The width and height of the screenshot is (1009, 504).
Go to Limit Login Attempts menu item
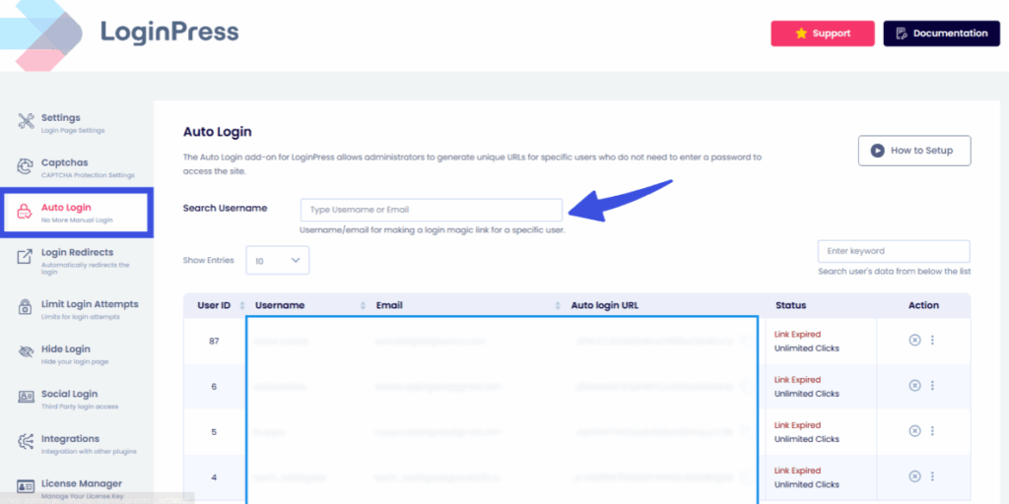coord(77,308)
